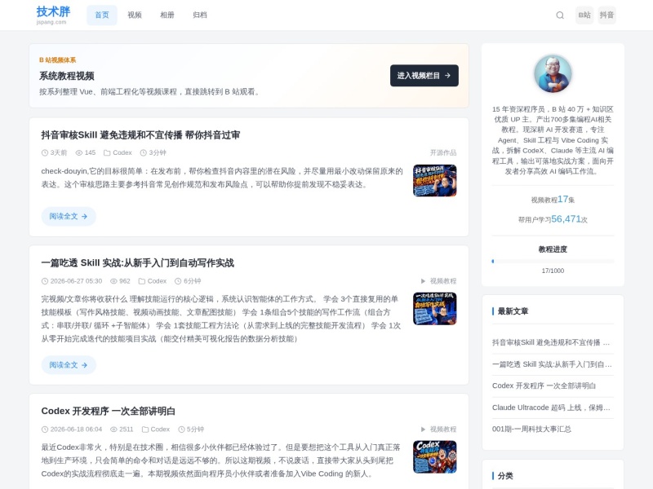
Task: Click the 视频教程17集 stat
Action: 553,200
